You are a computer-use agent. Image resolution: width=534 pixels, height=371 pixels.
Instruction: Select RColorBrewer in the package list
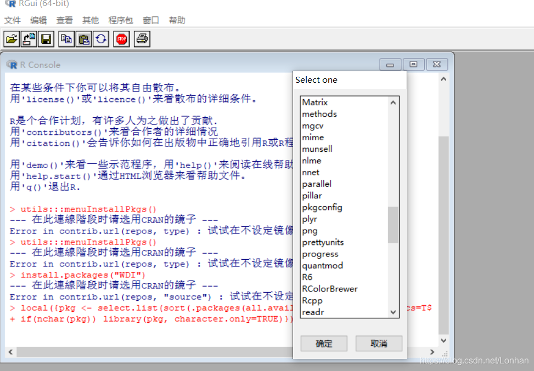[x=344, y=289]
